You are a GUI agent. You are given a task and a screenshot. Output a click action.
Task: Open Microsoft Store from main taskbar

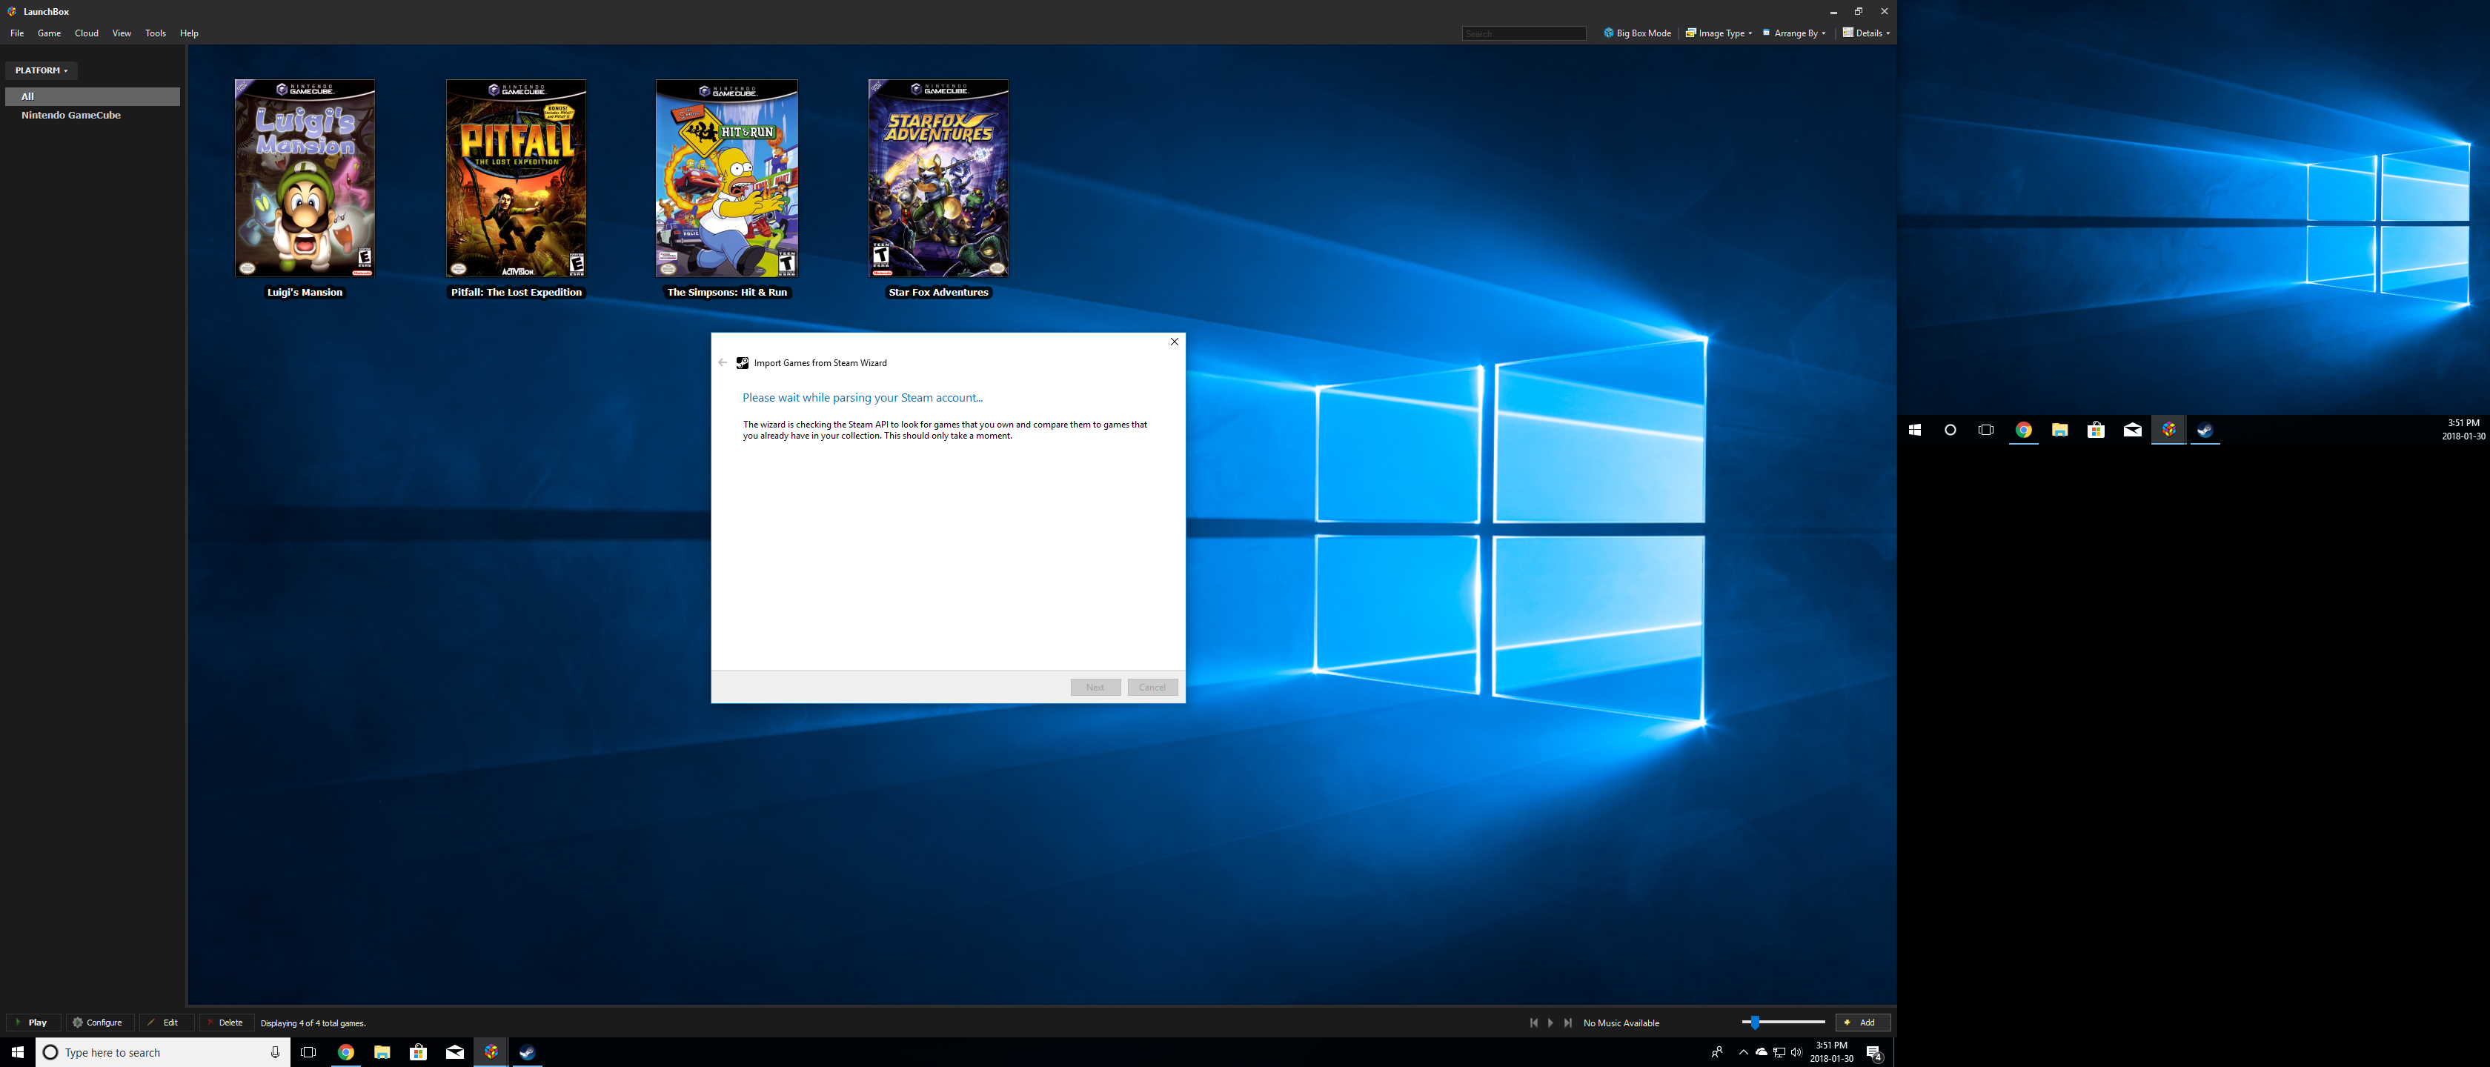[x=419, y=1052]
